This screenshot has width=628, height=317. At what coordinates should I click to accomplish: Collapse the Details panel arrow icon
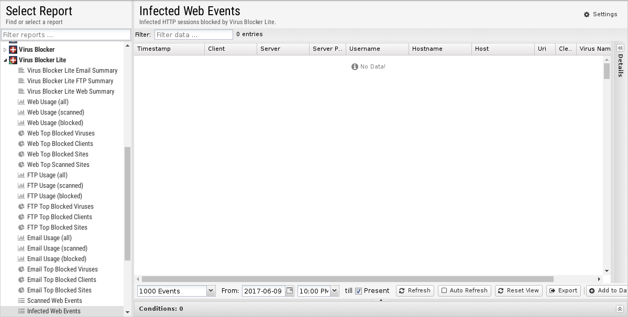(x=620, y=49)
